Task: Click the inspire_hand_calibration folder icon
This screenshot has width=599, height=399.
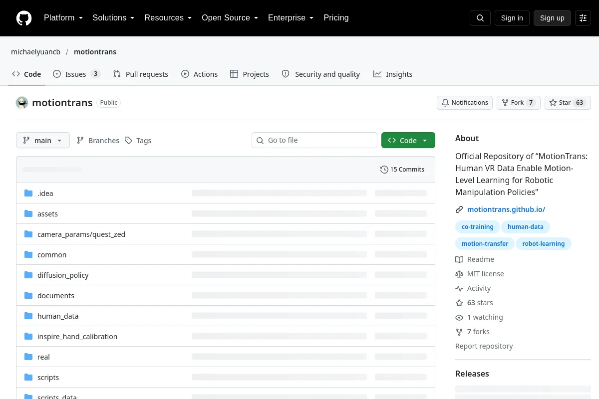Action: 28,337
